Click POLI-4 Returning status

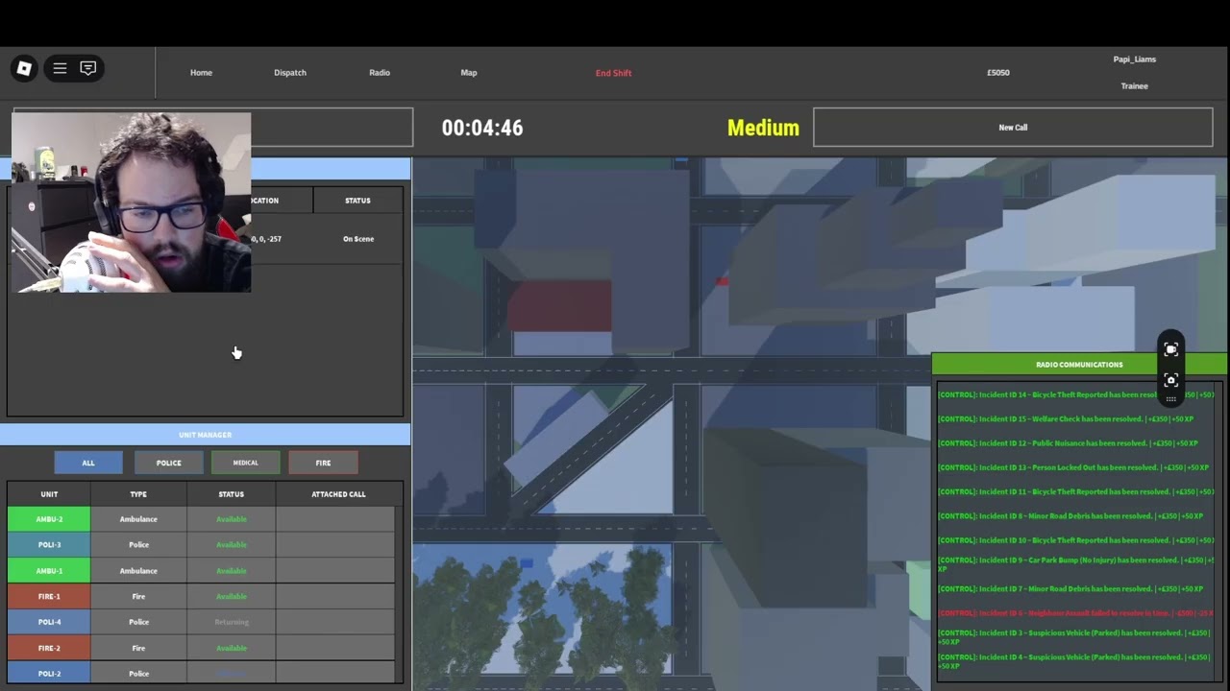coord(232,622)
